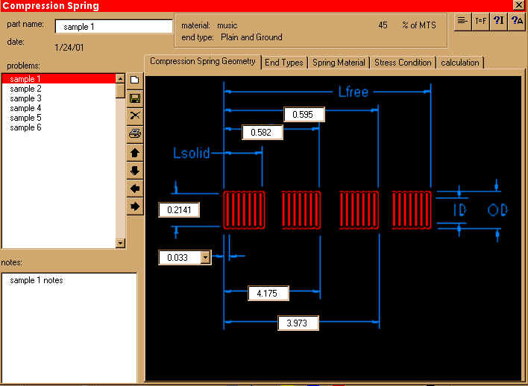Choose sample 6 from the problems list
Screen dimensions: 528x386
point(26,127)
